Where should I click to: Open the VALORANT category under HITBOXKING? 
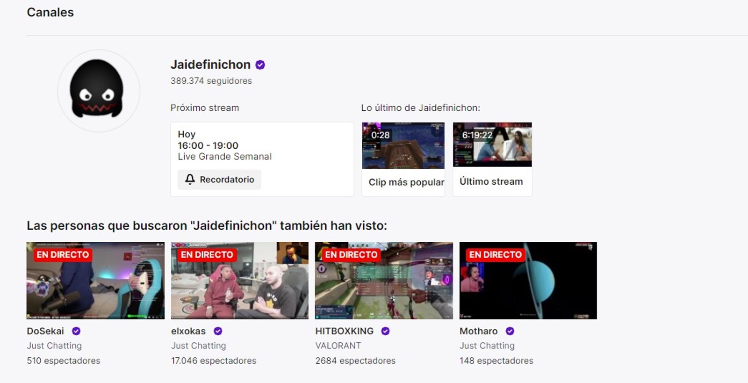[338, 346]
